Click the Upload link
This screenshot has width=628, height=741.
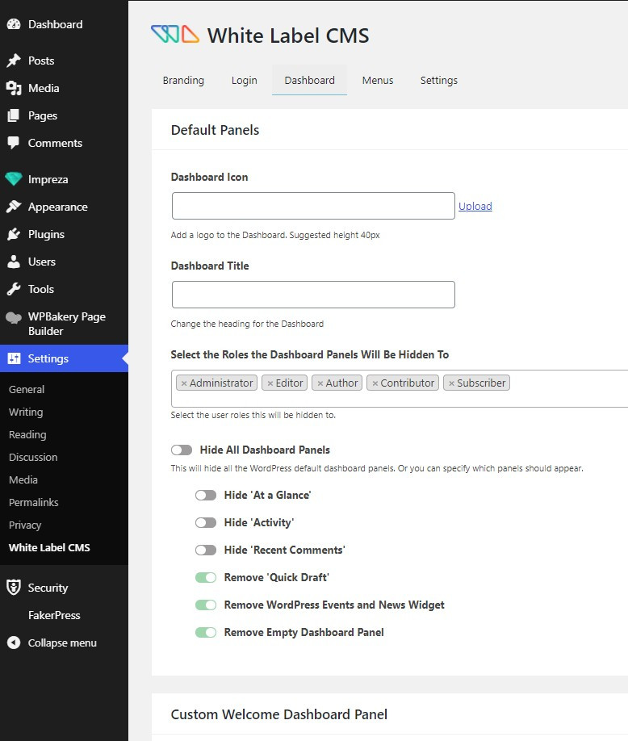click(x=475, y=206)
